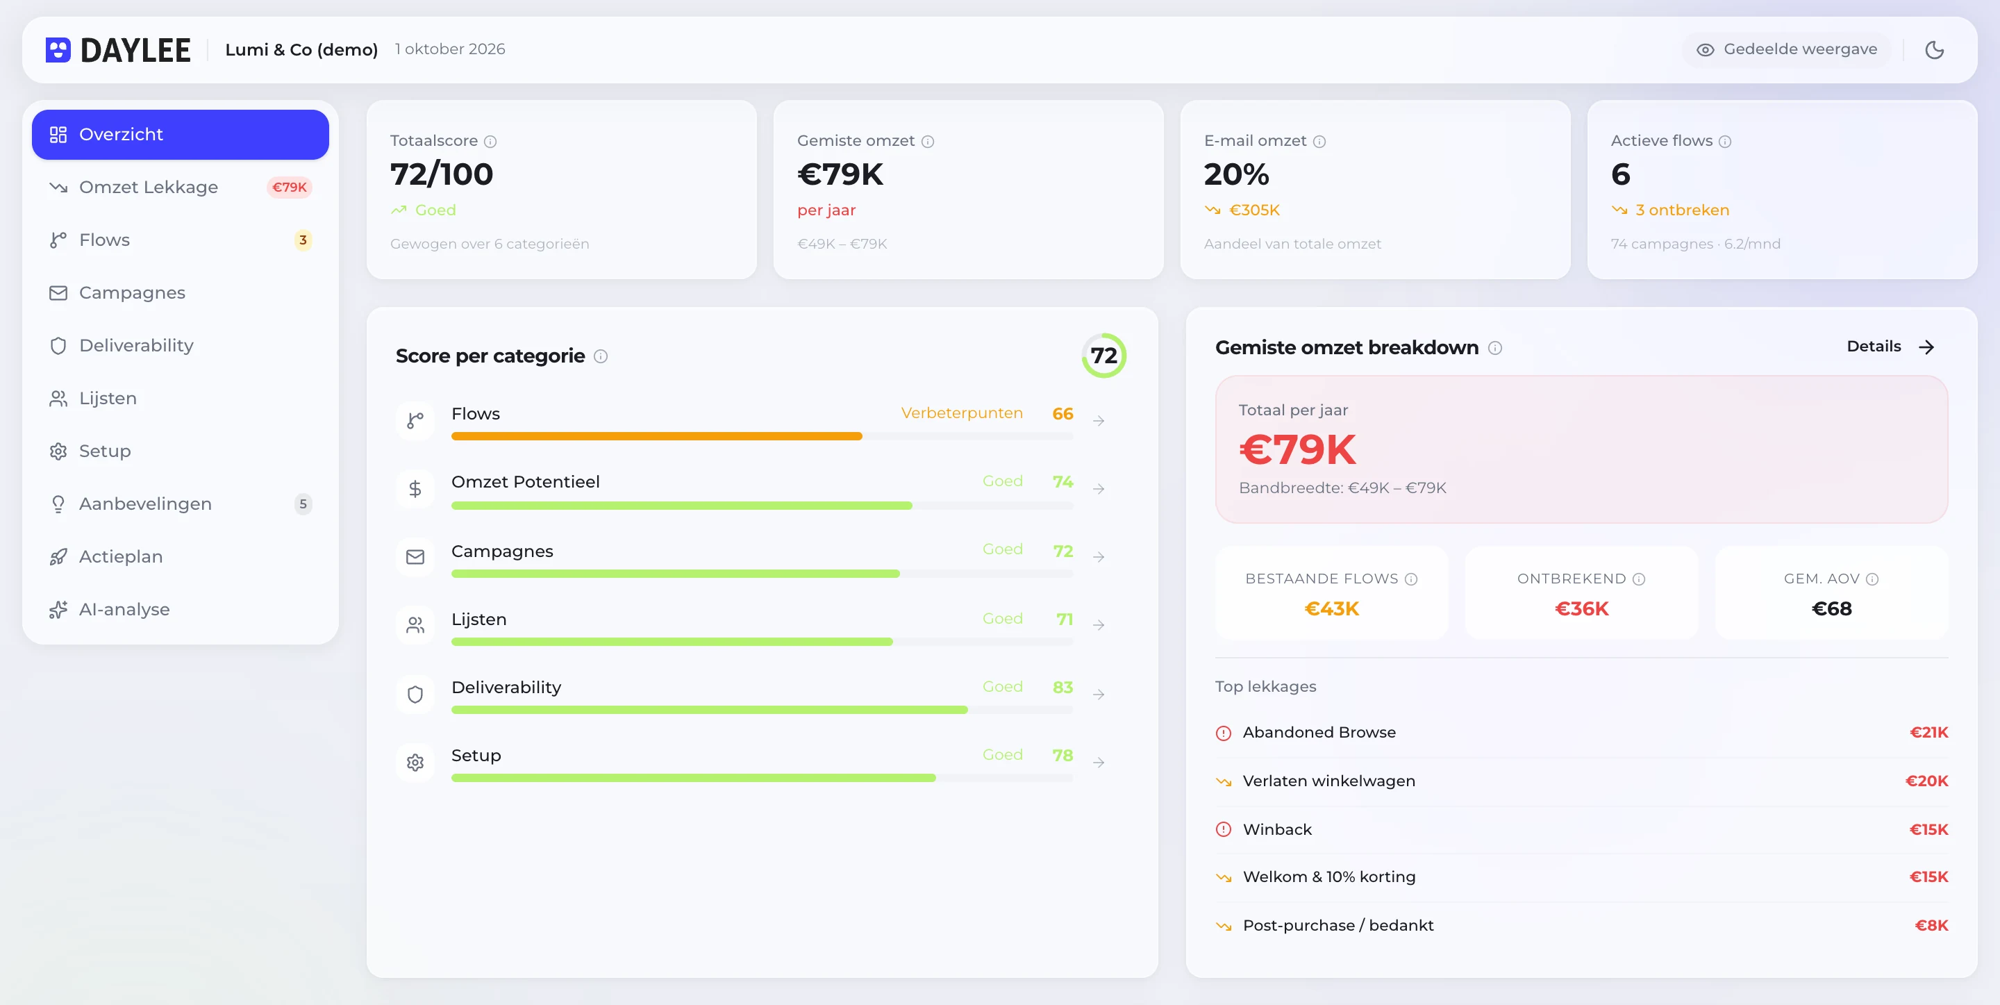
Task: Expand the Omzet Potentieel row arrow
Action: click(1099, 489)
